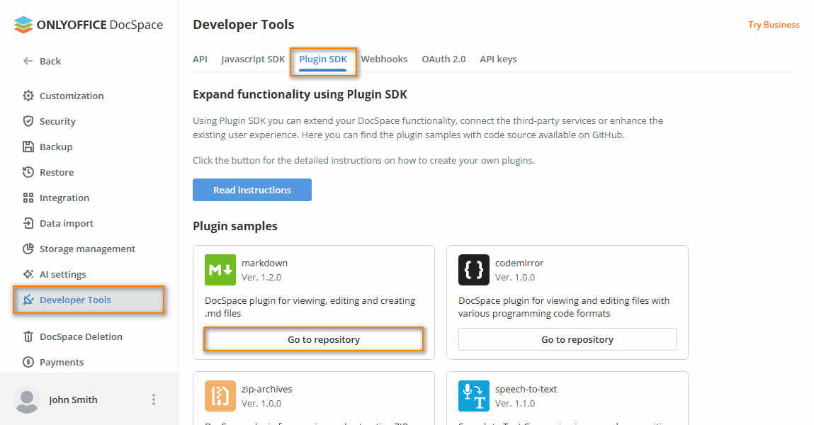This screenshot has width=814, height=425.
Task: Click the AI settings icon
Action: (28, 274)
